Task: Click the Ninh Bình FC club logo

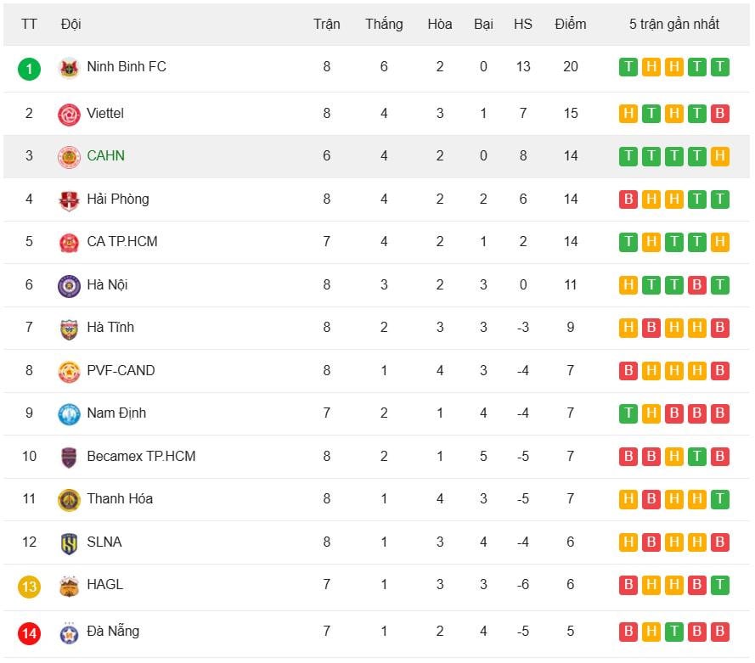Action: coord(69,68)
